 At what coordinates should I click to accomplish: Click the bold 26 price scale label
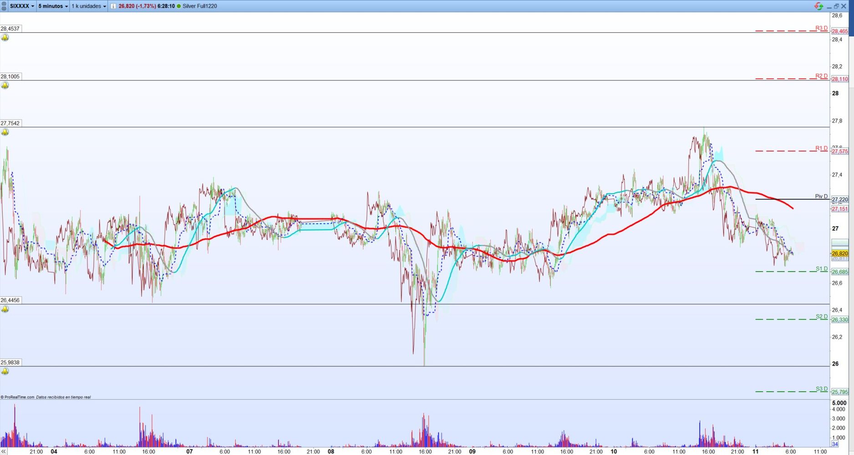tap(835, 364)
